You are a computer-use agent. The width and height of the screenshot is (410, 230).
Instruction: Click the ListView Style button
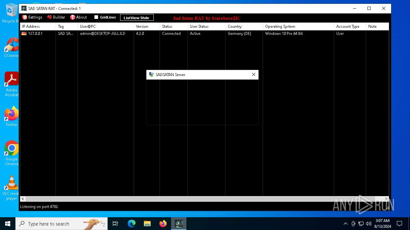[x=137, y=18]
